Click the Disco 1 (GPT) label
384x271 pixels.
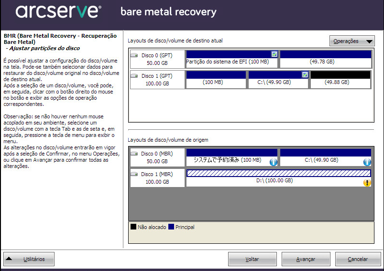tap(157, 76)
